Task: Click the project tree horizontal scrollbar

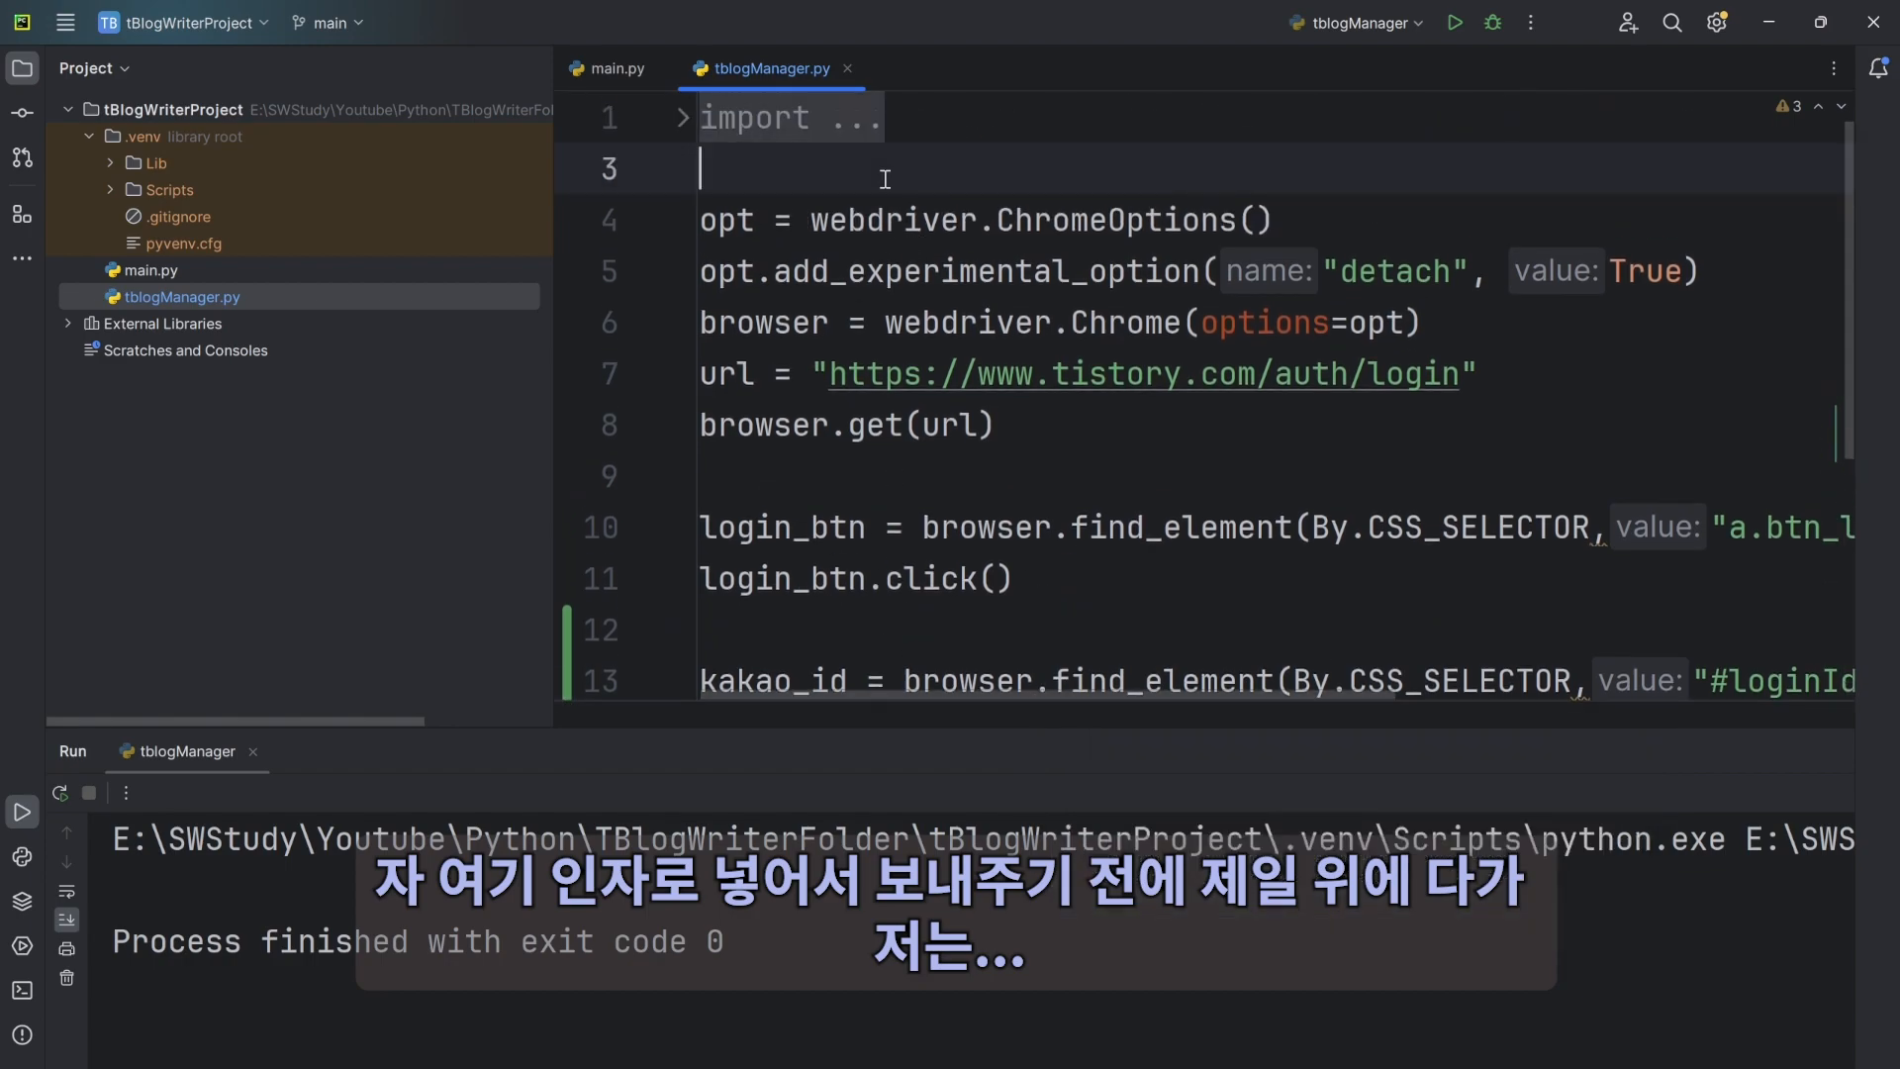Action: [x=236, y=722]
